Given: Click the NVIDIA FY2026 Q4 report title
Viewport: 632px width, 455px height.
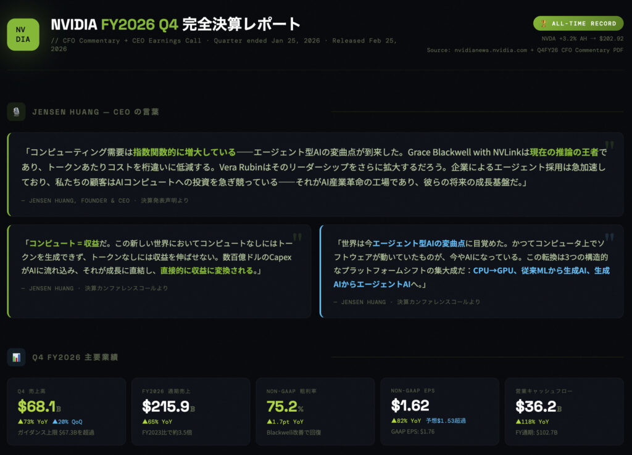Looking at the screenshot, I should [x=176, y=25].
